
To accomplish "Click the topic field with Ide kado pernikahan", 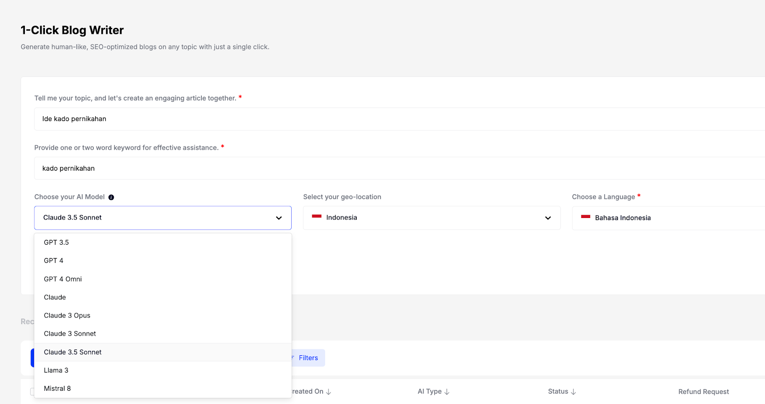I will [400, 119].
